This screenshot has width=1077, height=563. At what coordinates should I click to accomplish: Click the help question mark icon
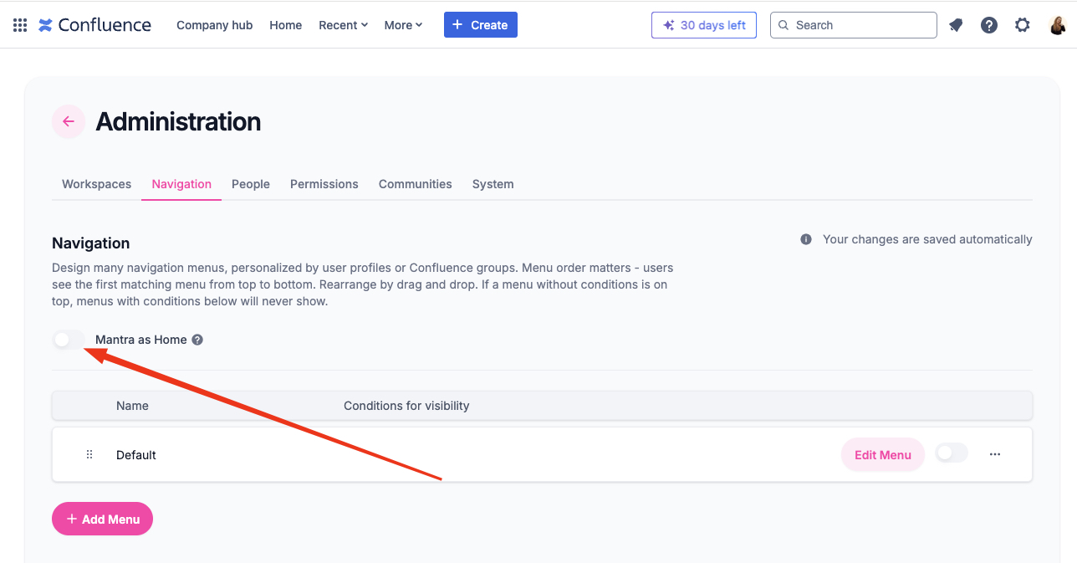989,25
